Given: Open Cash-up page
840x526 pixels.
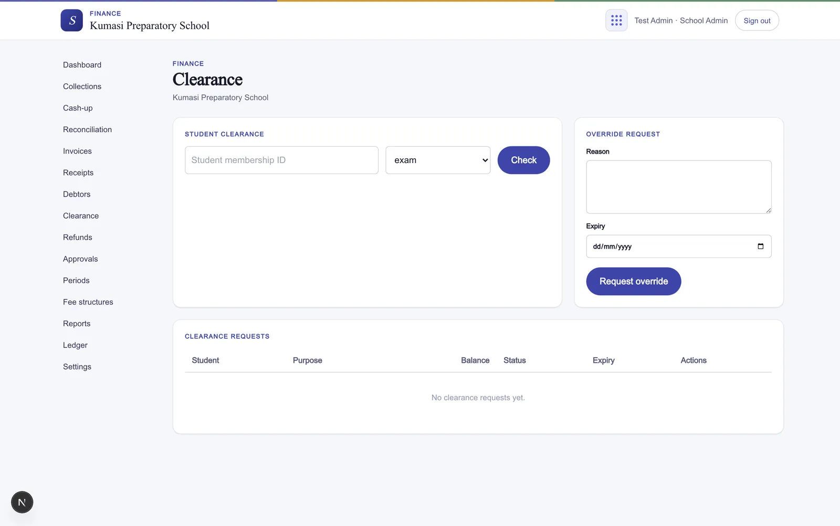Looking at the screenshot, I should (78, 108).
